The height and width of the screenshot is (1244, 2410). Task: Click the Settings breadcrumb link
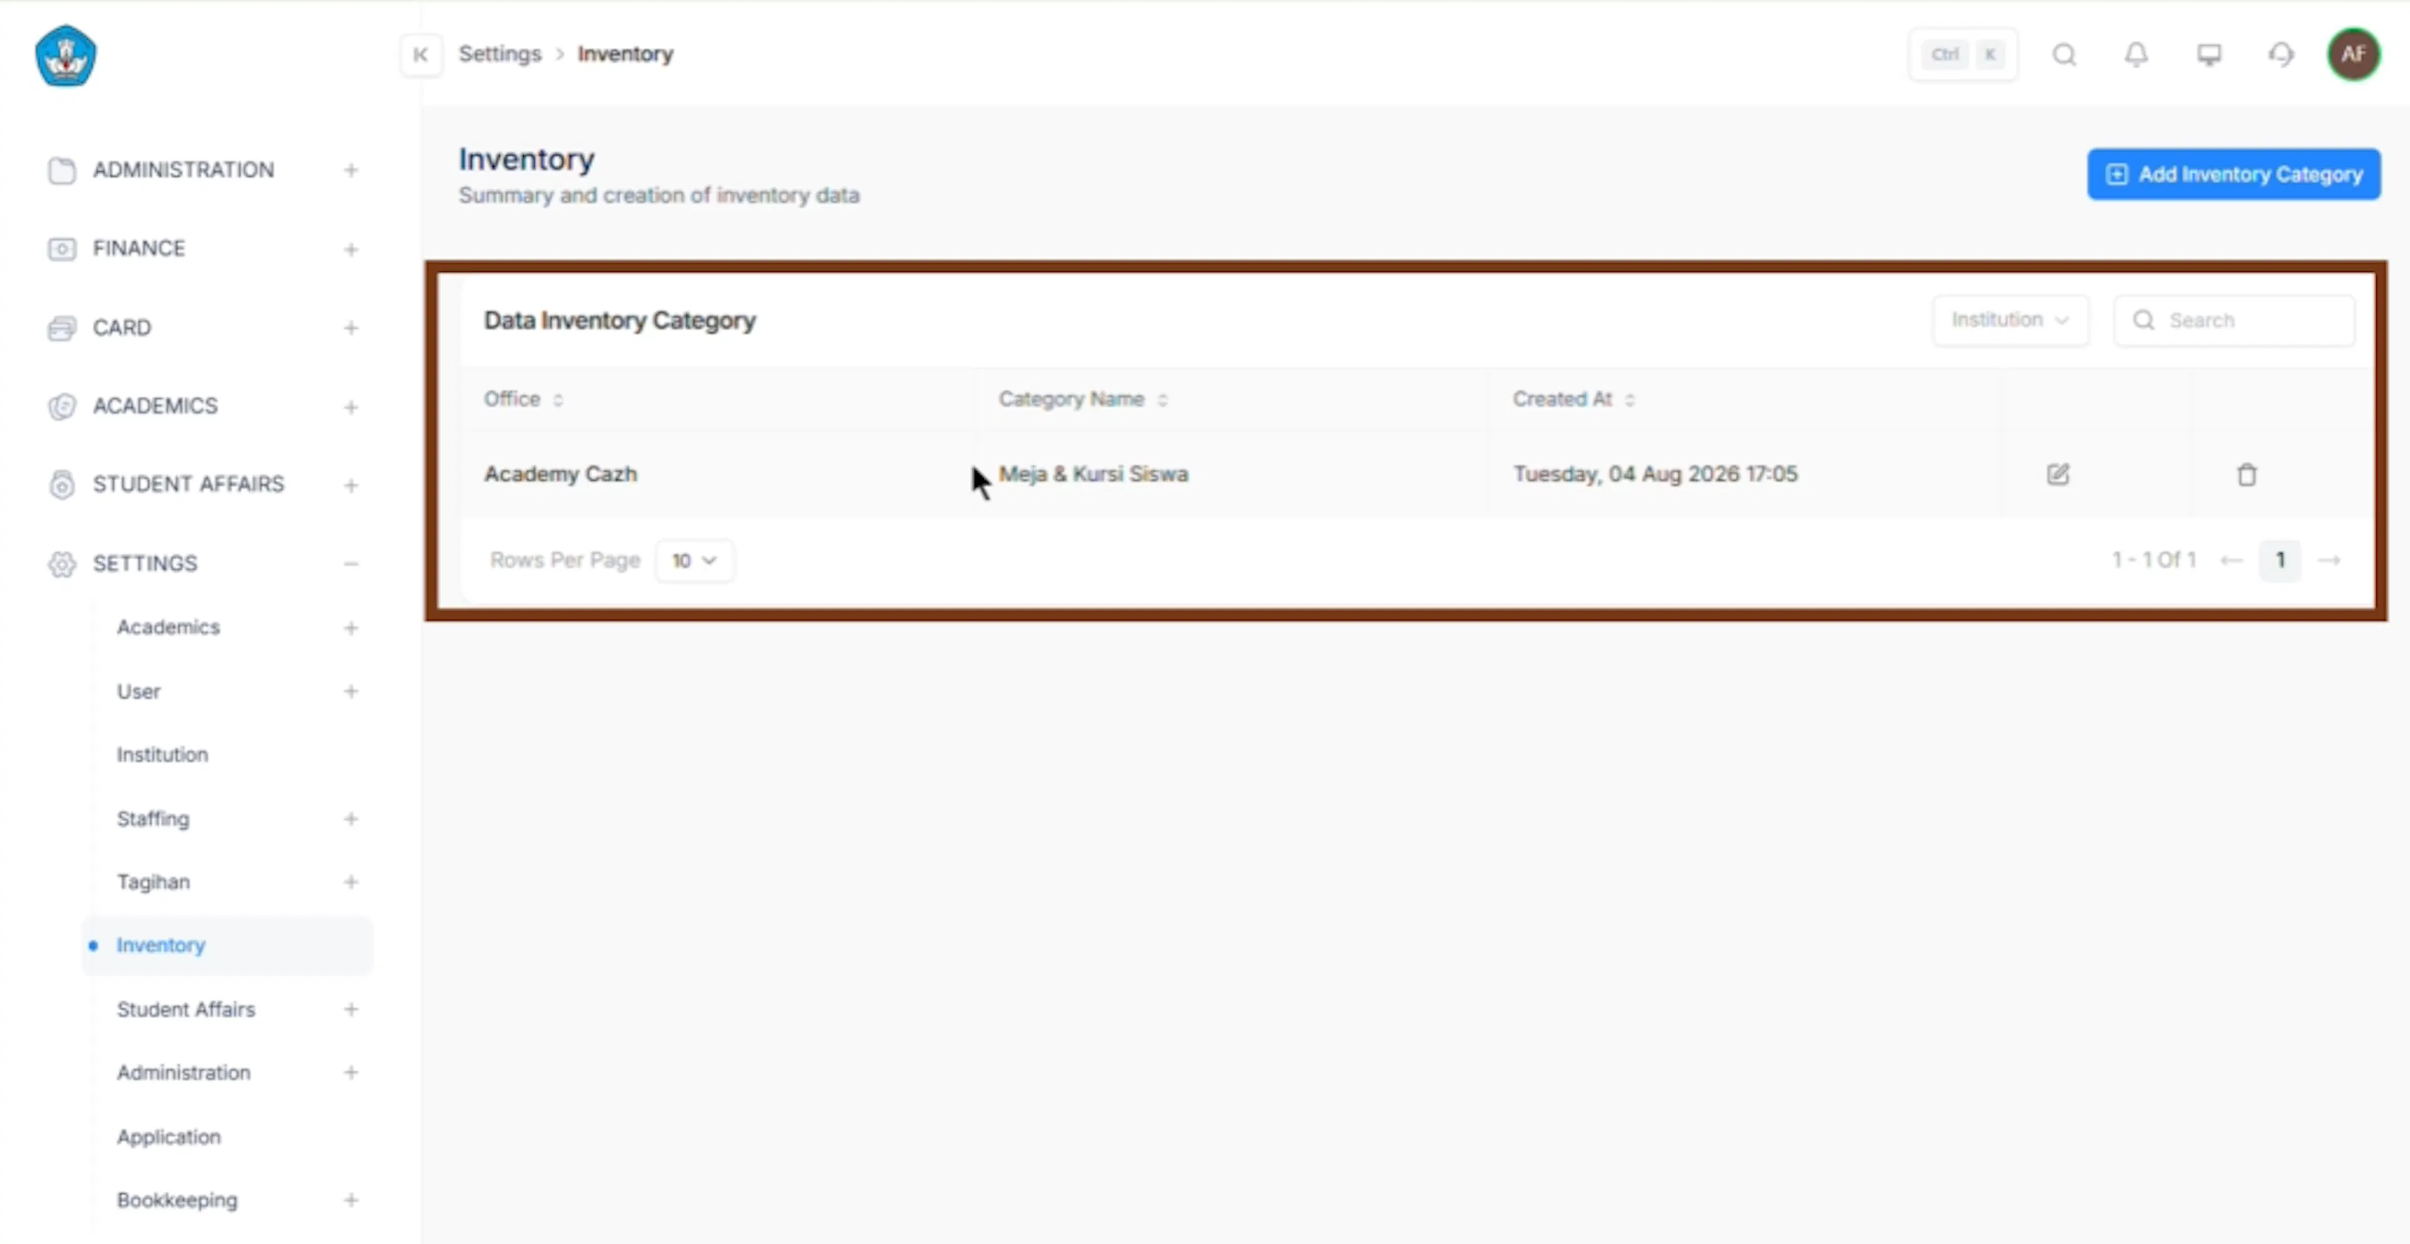500,54
